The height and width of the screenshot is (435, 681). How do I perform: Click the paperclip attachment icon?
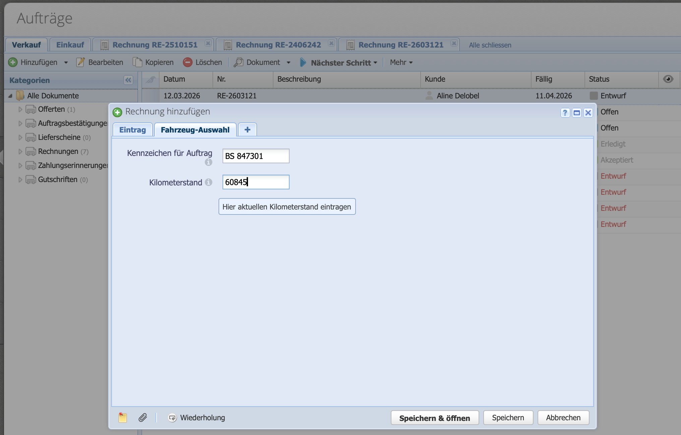coord(142,418)
